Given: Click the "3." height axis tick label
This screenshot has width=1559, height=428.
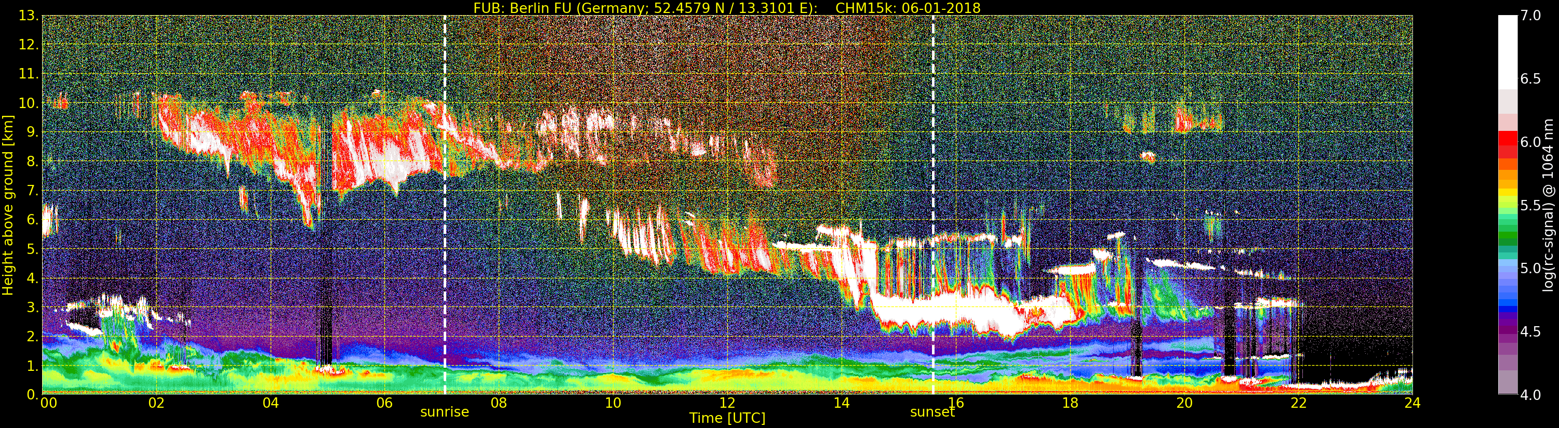Looking at the screenshot, I should [33, 307].
